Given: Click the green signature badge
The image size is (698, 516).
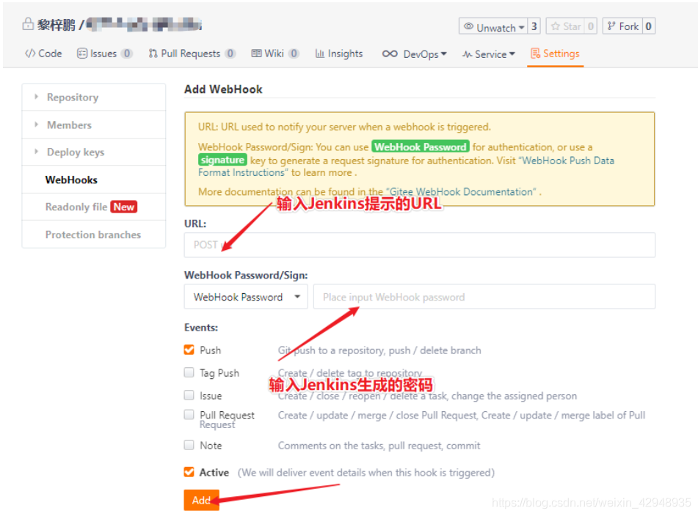Looking at the screenshot, I should [x=222, y=160].
